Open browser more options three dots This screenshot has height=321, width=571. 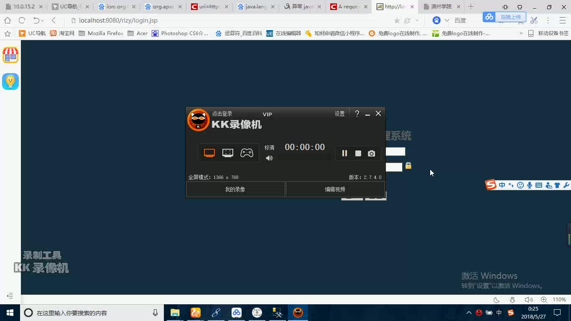tap(548, 20)
